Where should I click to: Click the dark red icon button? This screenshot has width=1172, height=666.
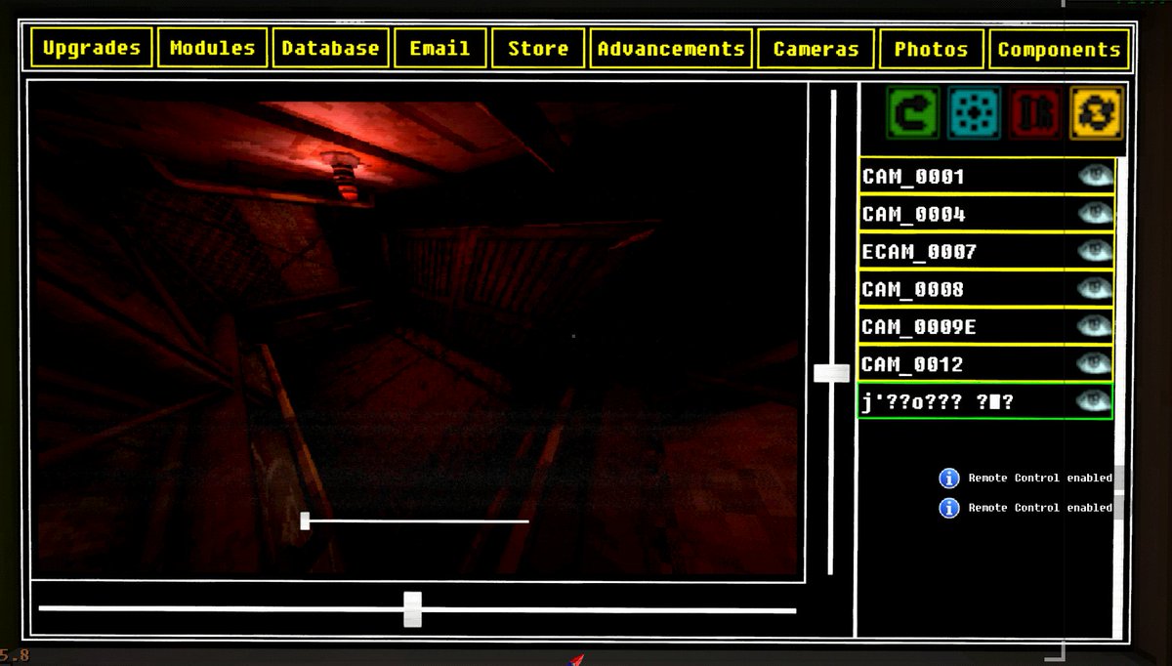coord(1034,112)
